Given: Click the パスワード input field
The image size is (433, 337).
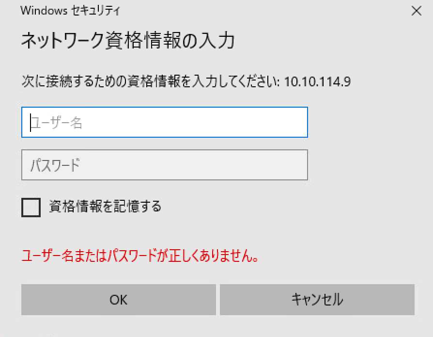Looking at the screenshot, I should click(x=164, y=165).
